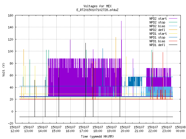Click the 100 y-axis tick label
The height and width of the screenshot is (139, 186).
[x=10, y=51]
